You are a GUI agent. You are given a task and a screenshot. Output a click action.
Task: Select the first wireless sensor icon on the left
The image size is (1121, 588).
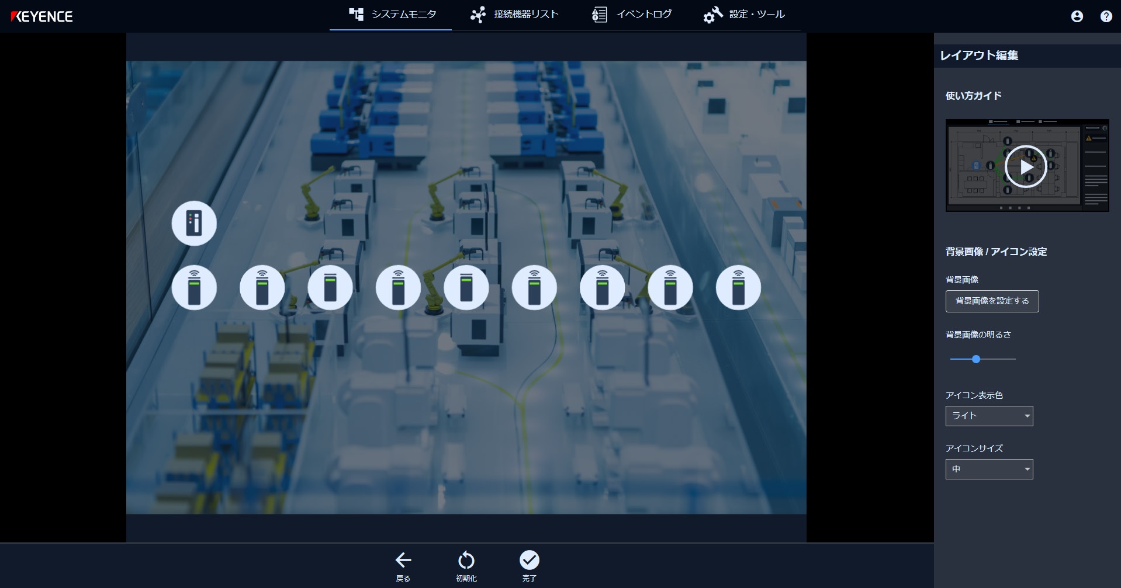coord(194,288)
